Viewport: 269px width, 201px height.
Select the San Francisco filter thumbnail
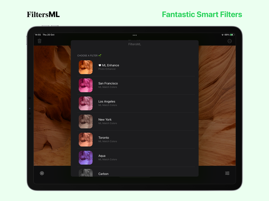click(86, 85)
